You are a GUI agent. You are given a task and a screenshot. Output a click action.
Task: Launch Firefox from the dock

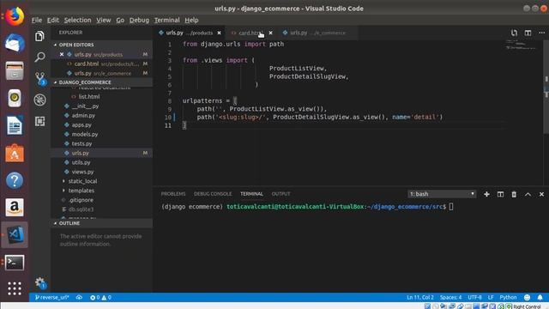tap(15, 16)
